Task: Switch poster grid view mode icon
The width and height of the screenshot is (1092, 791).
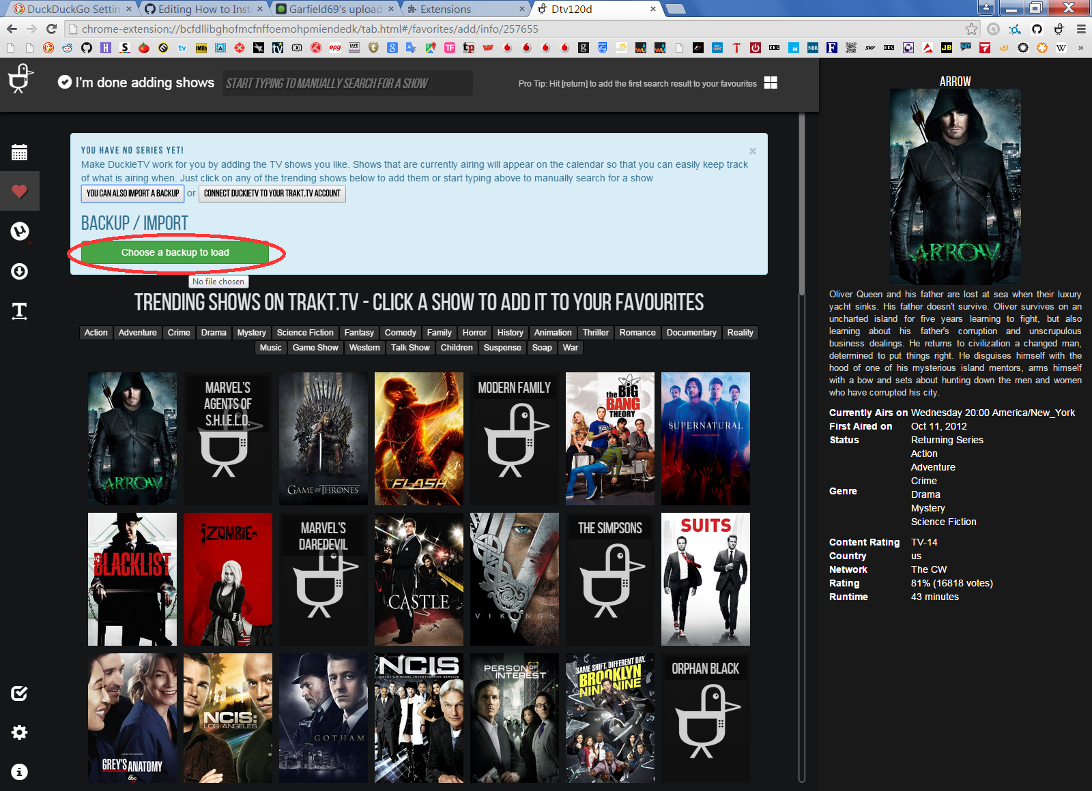Action: pos(771,83)
